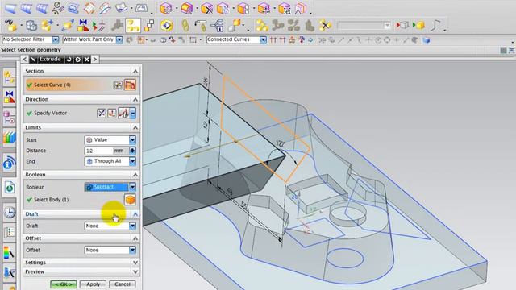Image resolution: width=516 pixels, height=290 pixels.
Task: Click the Distance value input field
Action: [98, 151]
